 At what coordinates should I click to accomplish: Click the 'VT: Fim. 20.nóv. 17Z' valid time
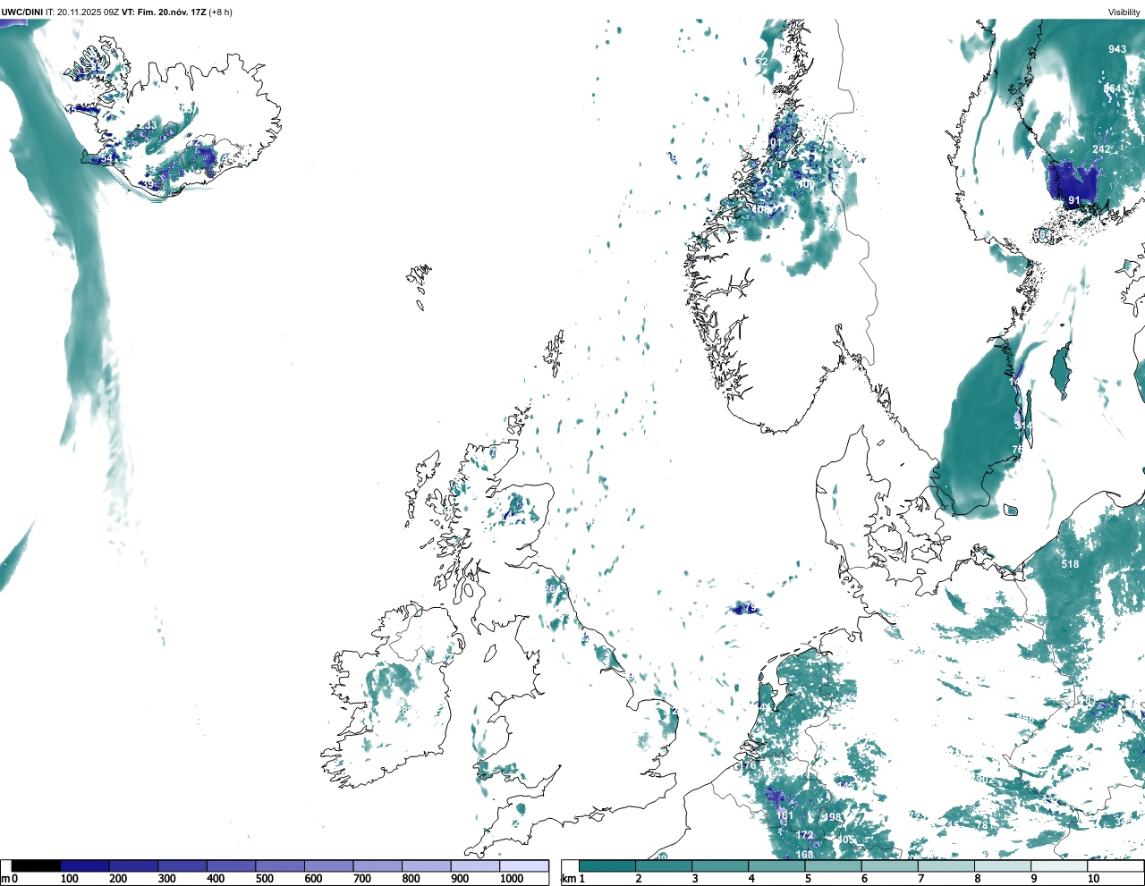[x=164, y=12]
